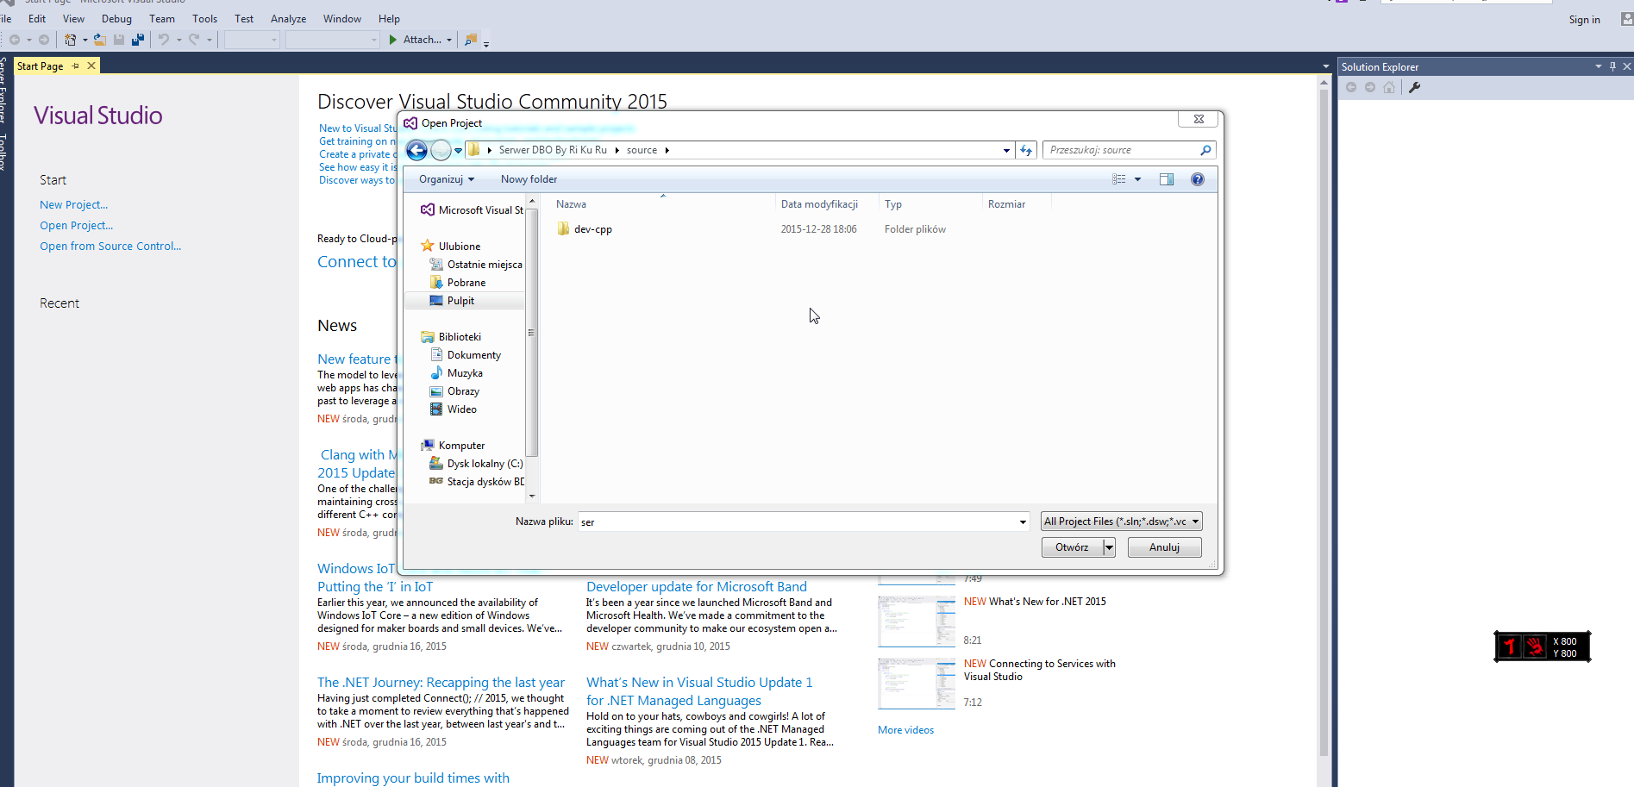
Task: Open the recent locations dropdown arrow
Action: coord(458,150)
